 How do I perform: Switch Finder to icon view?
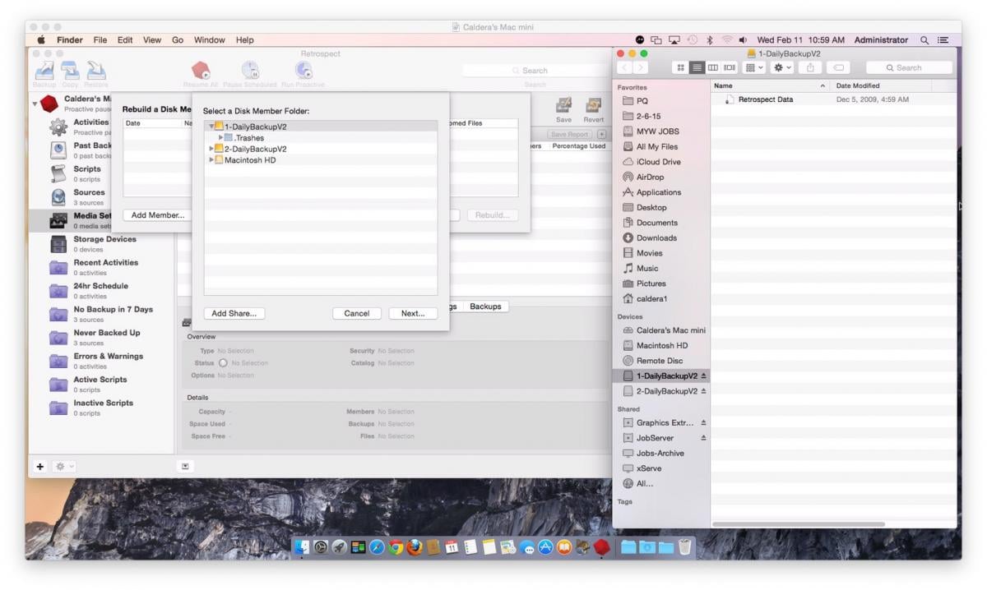pyautogui.click(x=681, y=67)
